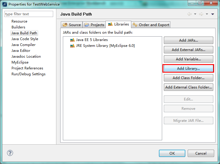
Task: Open Java Editor settings
Action: coord(21,51)
